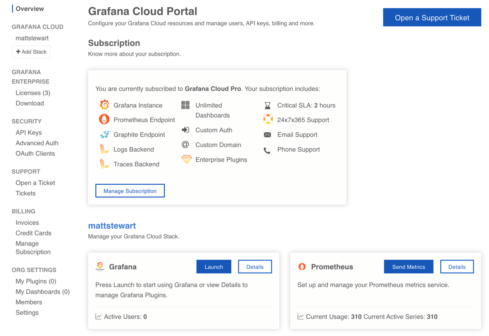Screen dimensions: 489x336
Task: Click the Prometheus Endpoint torch icon
Action: (x=104, y=119)
